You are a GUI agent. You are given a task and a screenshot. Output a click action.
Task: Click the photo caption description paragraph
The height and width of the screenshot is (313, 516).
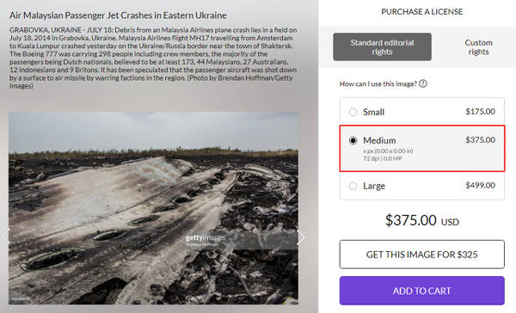click(153, 58)
